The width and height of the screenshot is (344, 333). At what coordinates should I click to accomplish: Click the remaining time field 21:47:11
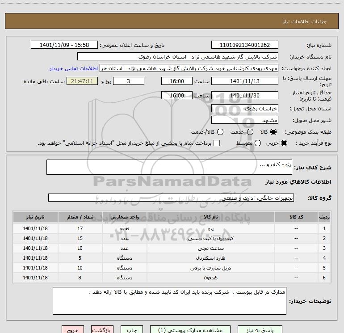[82, 81]
